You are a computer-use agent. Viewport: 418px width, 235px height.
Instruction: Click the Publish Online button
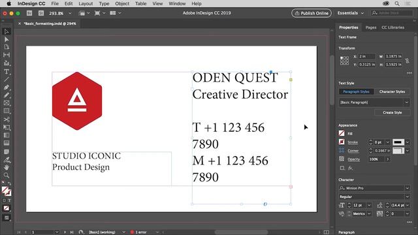(312, 13)
